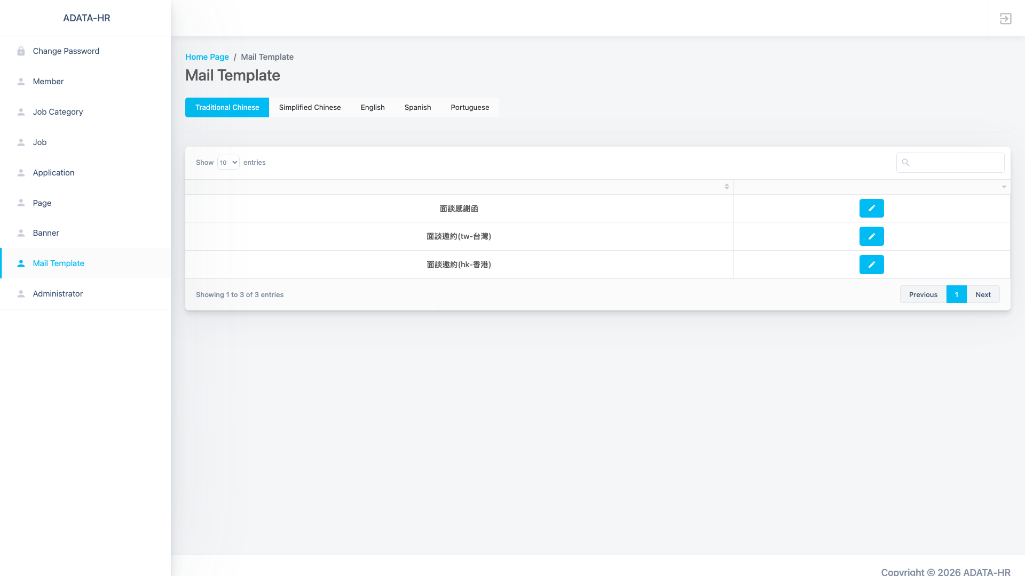Click into the table search field
The image size is (1025, 576).
956,163
